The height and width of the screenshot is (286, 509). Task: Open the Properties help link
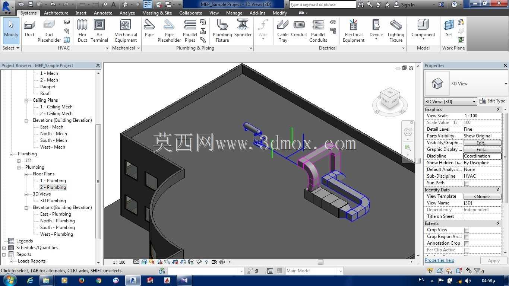439,260
